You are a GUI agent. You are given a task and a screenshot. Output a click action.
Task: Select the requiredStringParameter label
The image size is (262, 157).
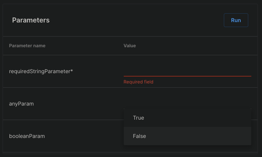pos(39,71)
